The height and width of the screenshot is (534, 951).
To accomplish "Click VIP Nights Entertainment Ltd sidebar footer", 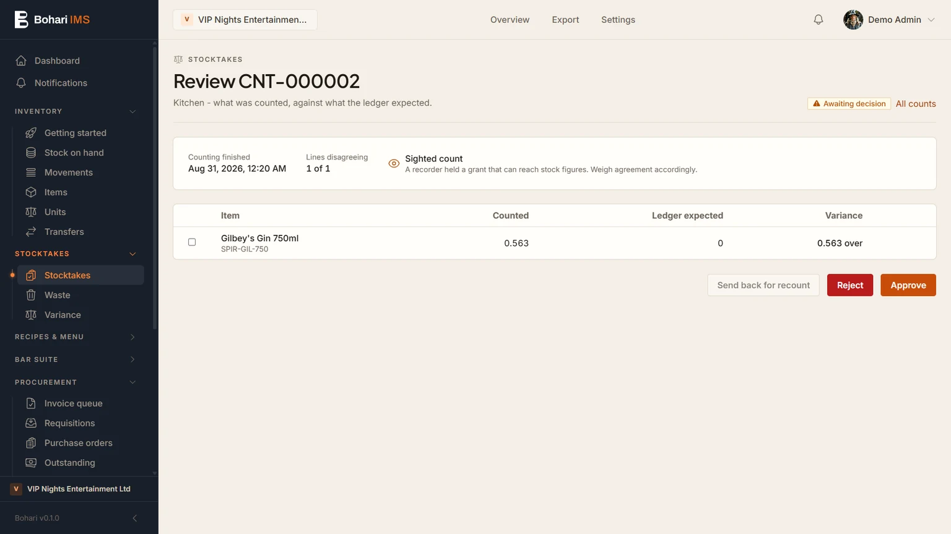I will (78, 489).
